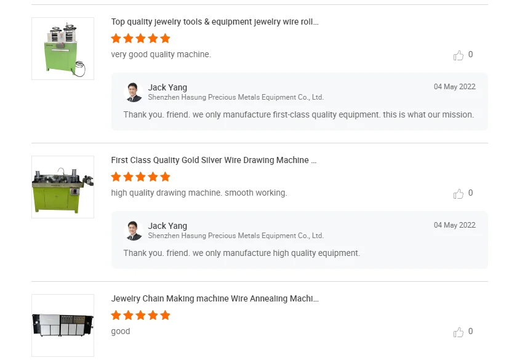Click star rating under jewelry wire roll title
Viewport: 525px width, 363px height.
pyautogui.click(x=140, y=38)
